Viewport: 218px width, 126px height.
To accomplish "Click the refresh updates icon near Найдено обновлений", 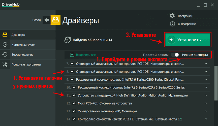I will [68, 40].
